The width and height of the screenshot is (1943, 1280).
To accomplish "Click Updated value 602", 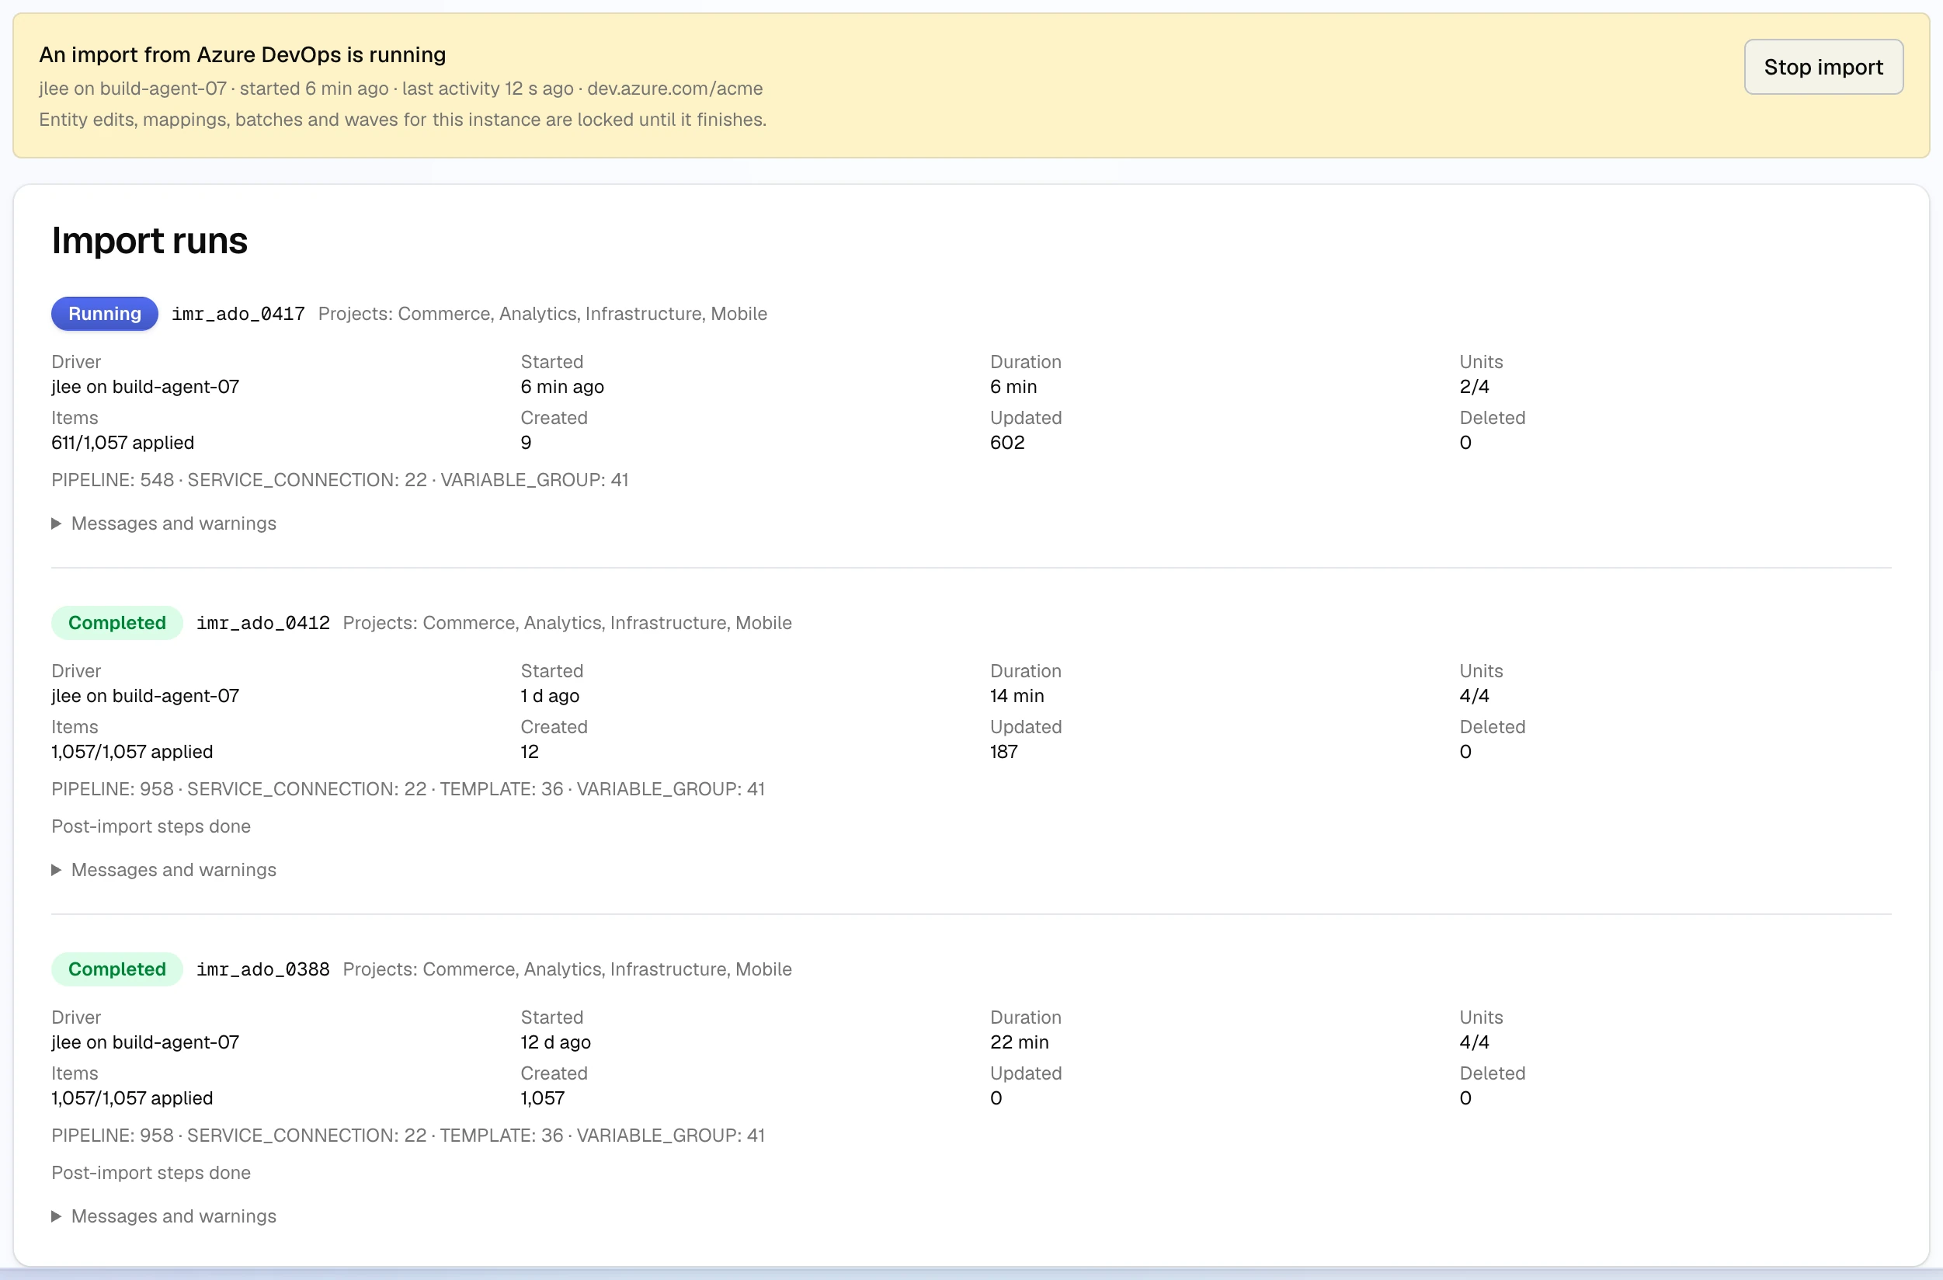I will (1006, 443).
